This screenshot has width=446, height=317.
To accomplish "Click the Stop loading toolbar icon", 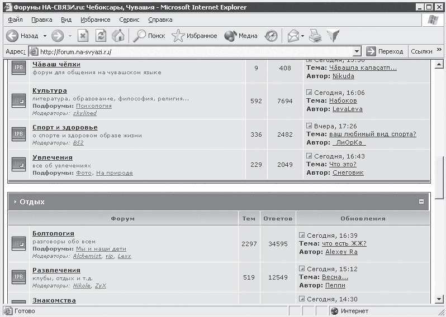I will [x=83, y=36].
